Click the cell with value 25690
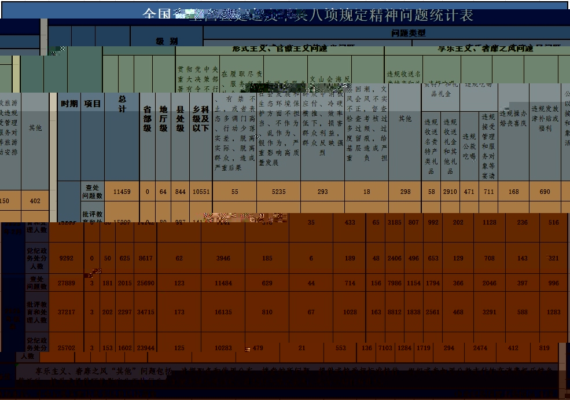The width and height of the screenshot is (570, 400). click(x=146, y=283)
